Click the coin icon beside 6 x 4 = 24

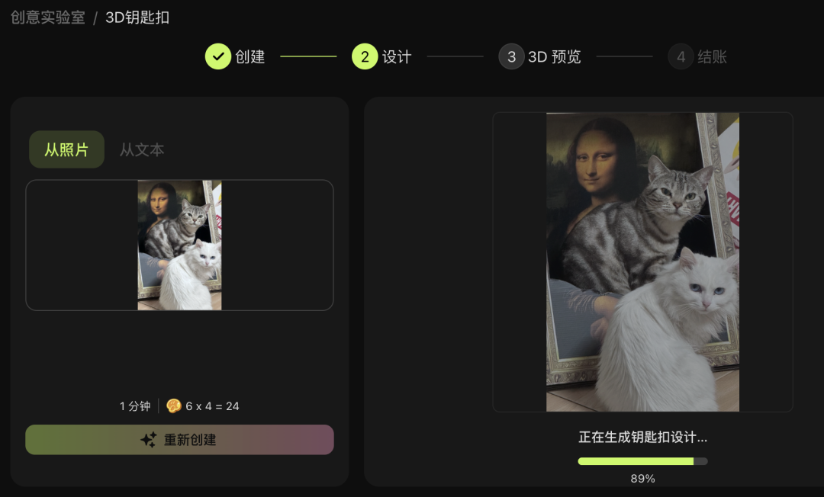click(x=173, y=406)
